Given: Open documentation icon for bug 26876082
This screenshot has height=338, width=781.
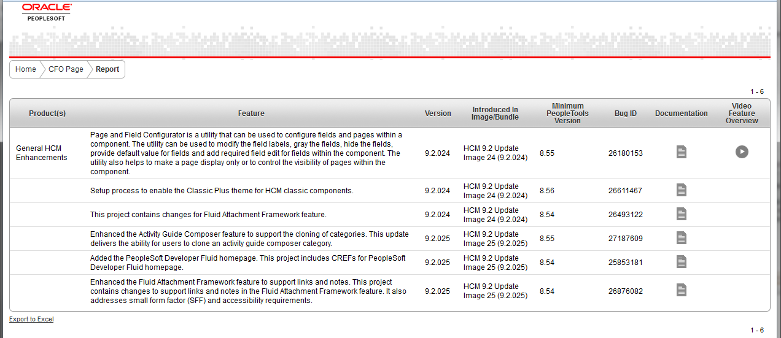Looking at the screenshot, I should (681, 290).
